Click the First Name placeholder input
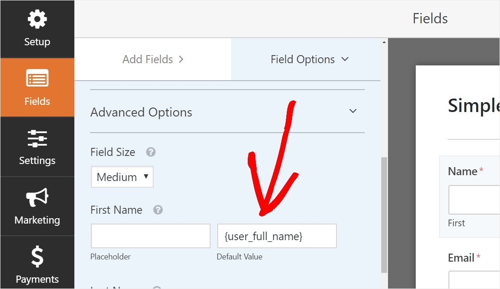Screen dimensions: 500x289 [x=151, y=236]
